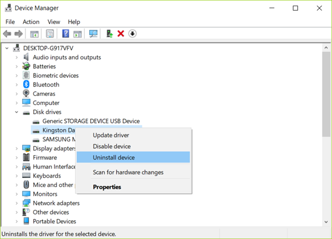Click the scrollbar up arrow

(326, 48)
